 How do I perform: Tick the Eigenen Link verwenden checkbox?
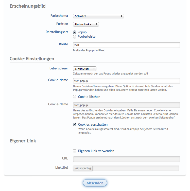(75, 151)
